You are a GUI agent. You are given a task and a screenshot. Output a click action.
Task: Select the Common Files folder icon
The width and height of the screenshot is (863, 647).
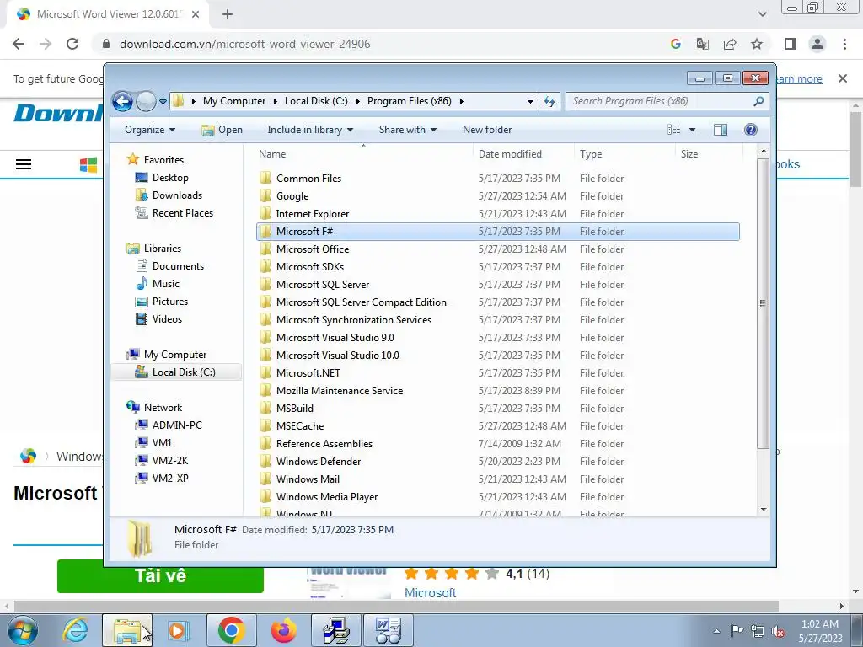pyautogui.click(x=265, y=178)
